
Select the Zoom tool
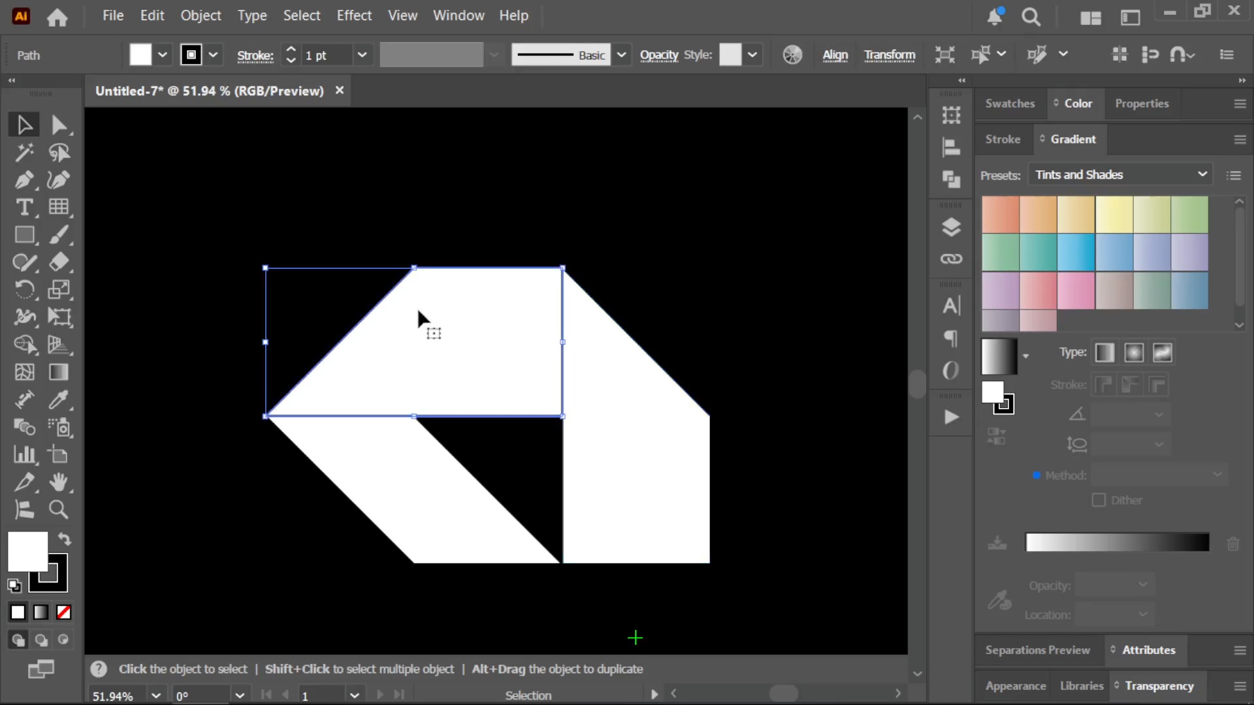coord(59,509)
